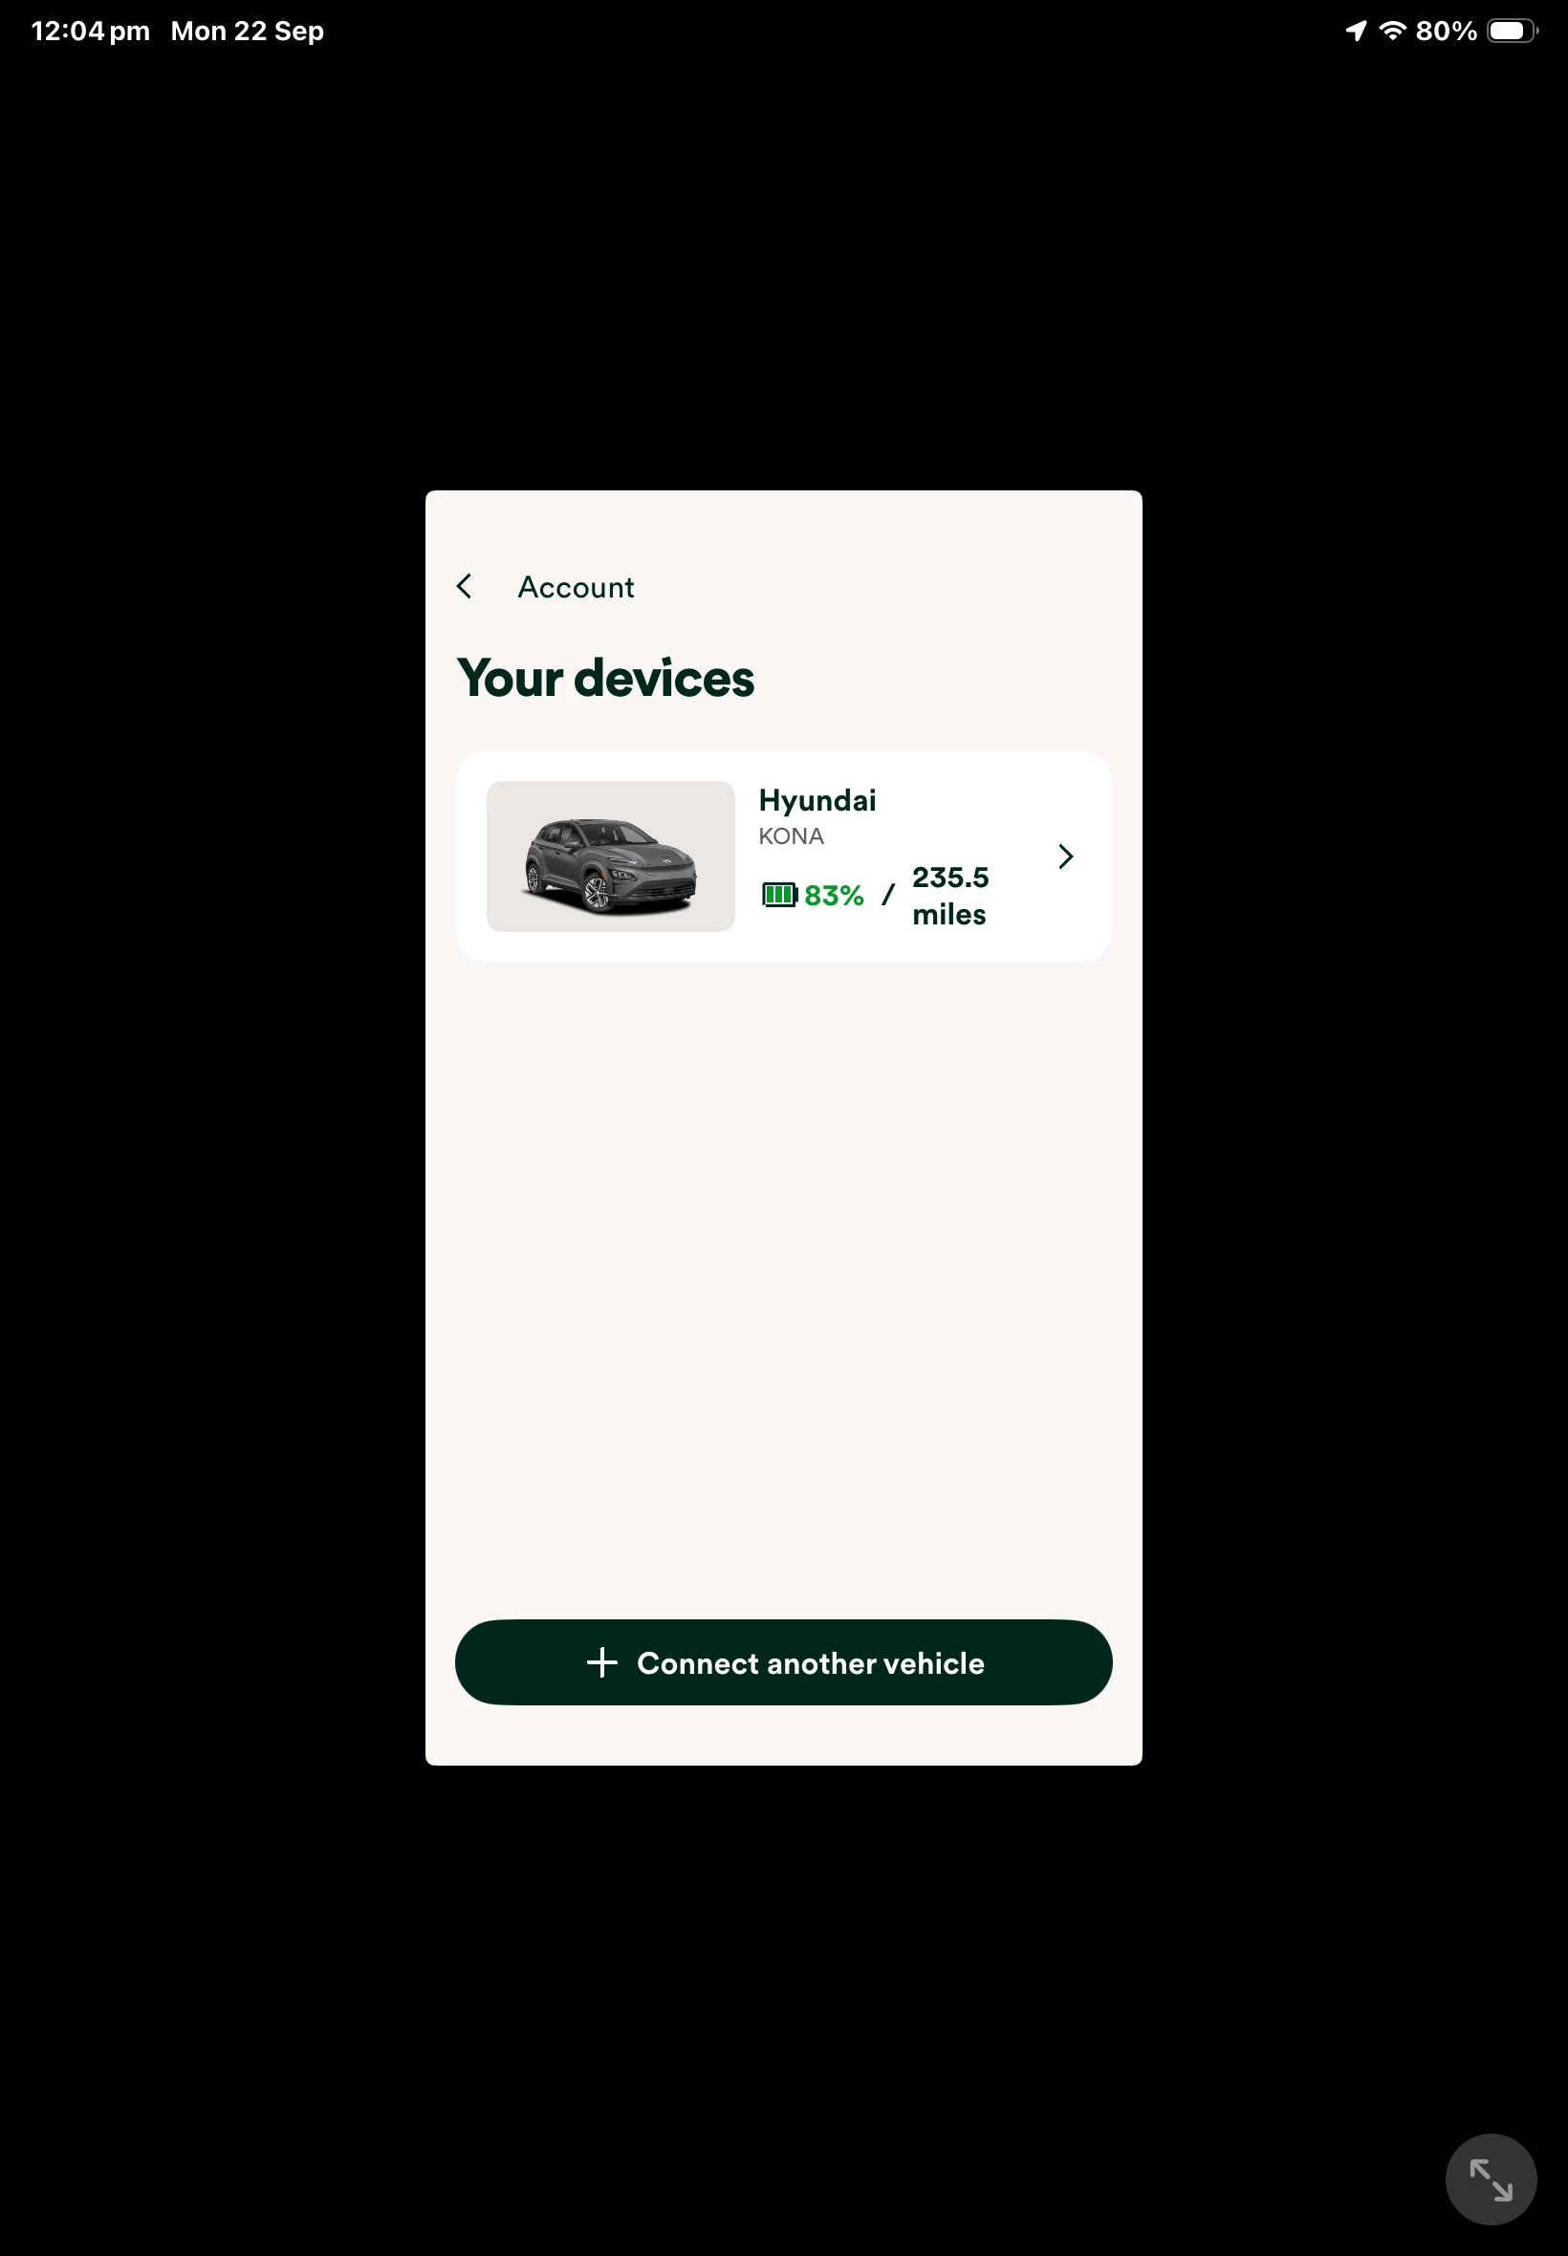Tap the iPad battery status icon
Screen dimensions: 1568x2256
click(x=1513, y=31)
